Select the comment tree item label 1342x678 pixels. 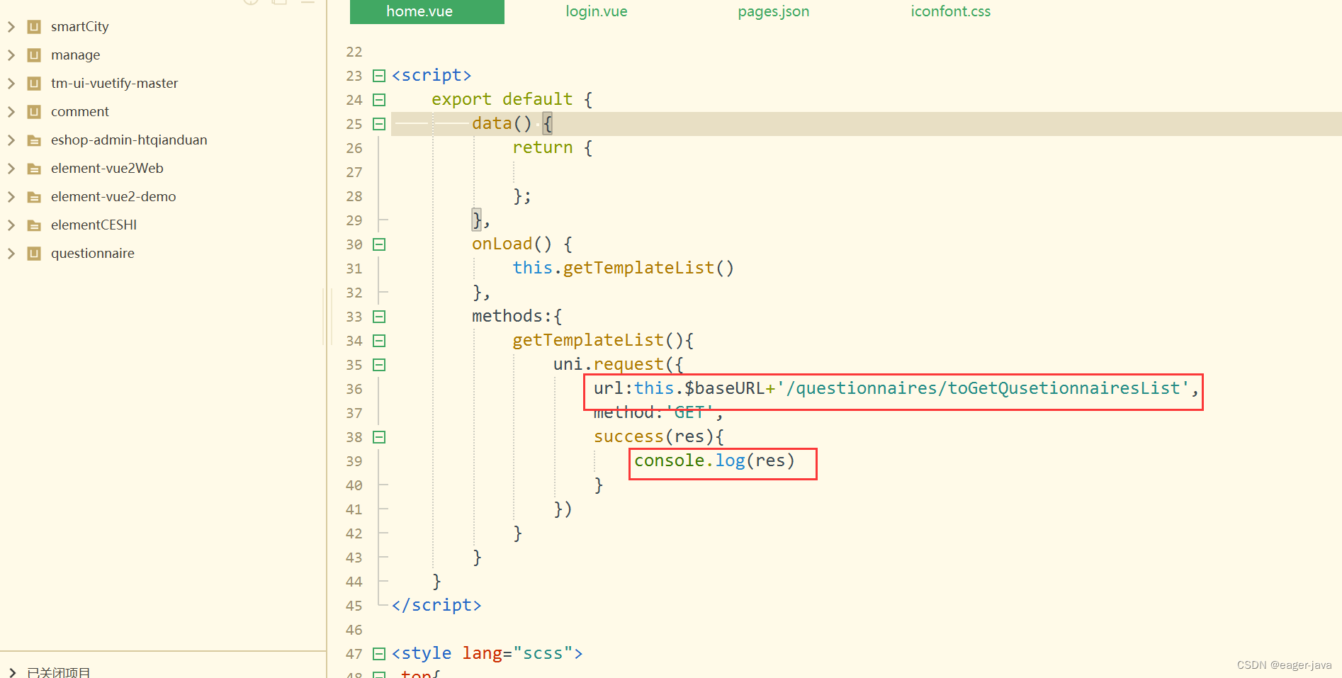tap(80, 112)
